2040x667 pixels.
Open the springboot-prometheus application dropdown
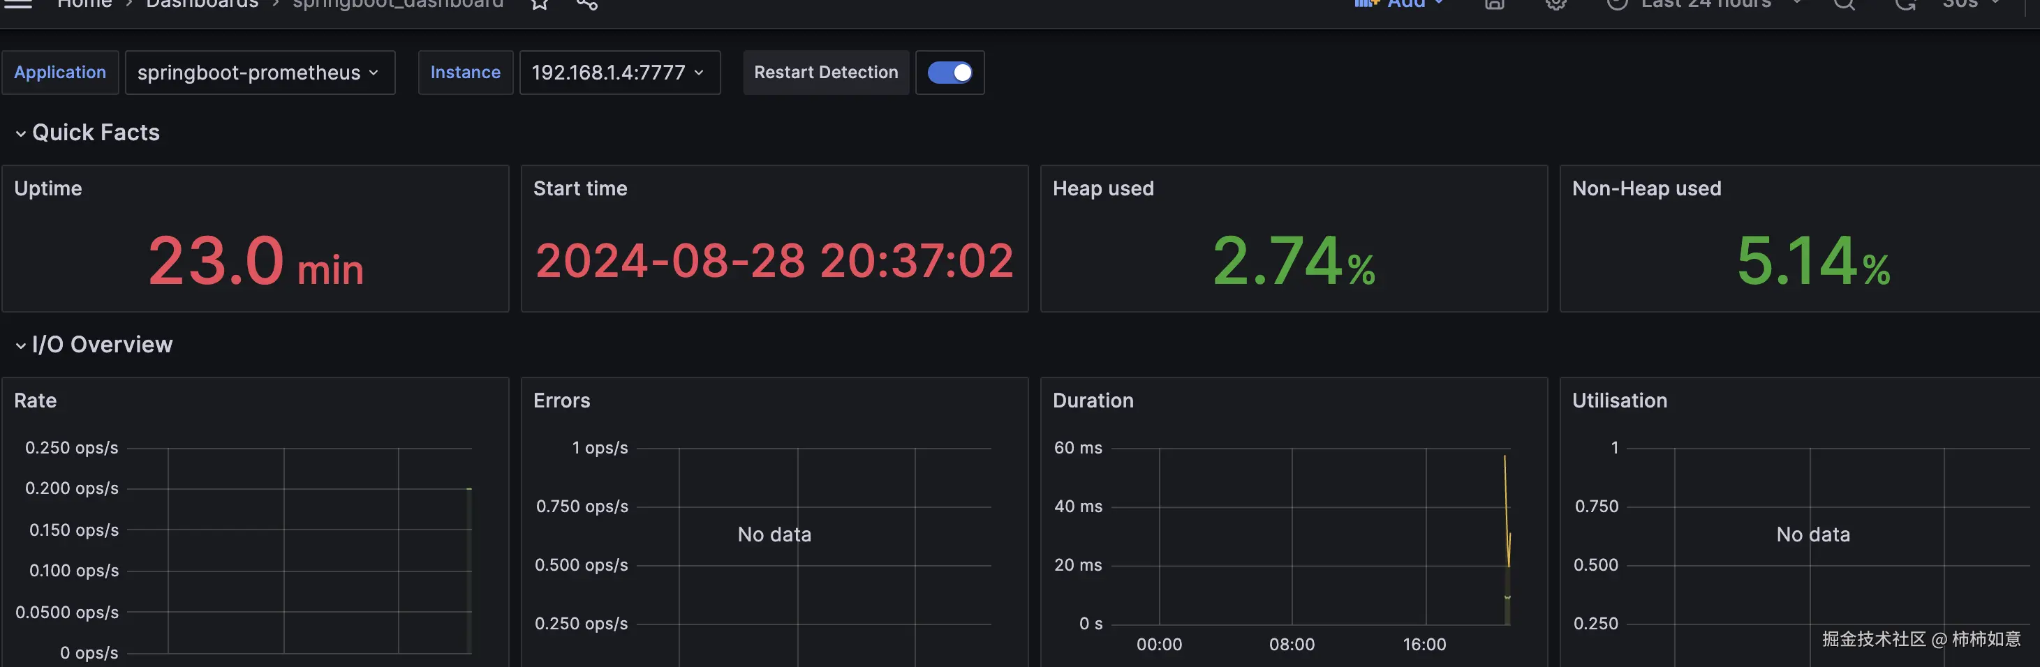coord(260,72)
